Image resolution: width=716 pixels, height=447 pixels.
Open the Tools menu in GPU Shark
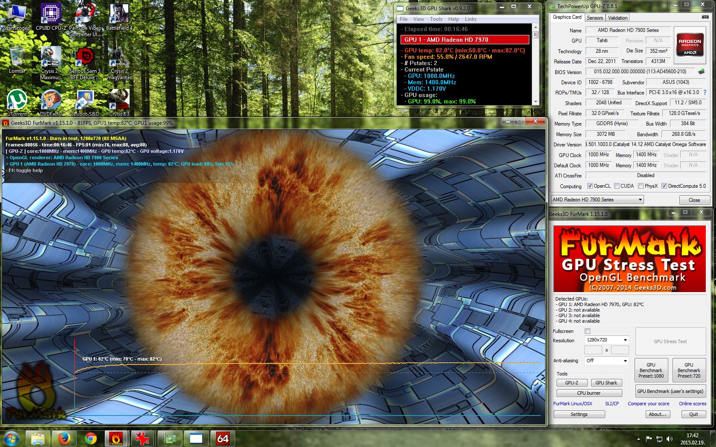(x=436, y=19)
